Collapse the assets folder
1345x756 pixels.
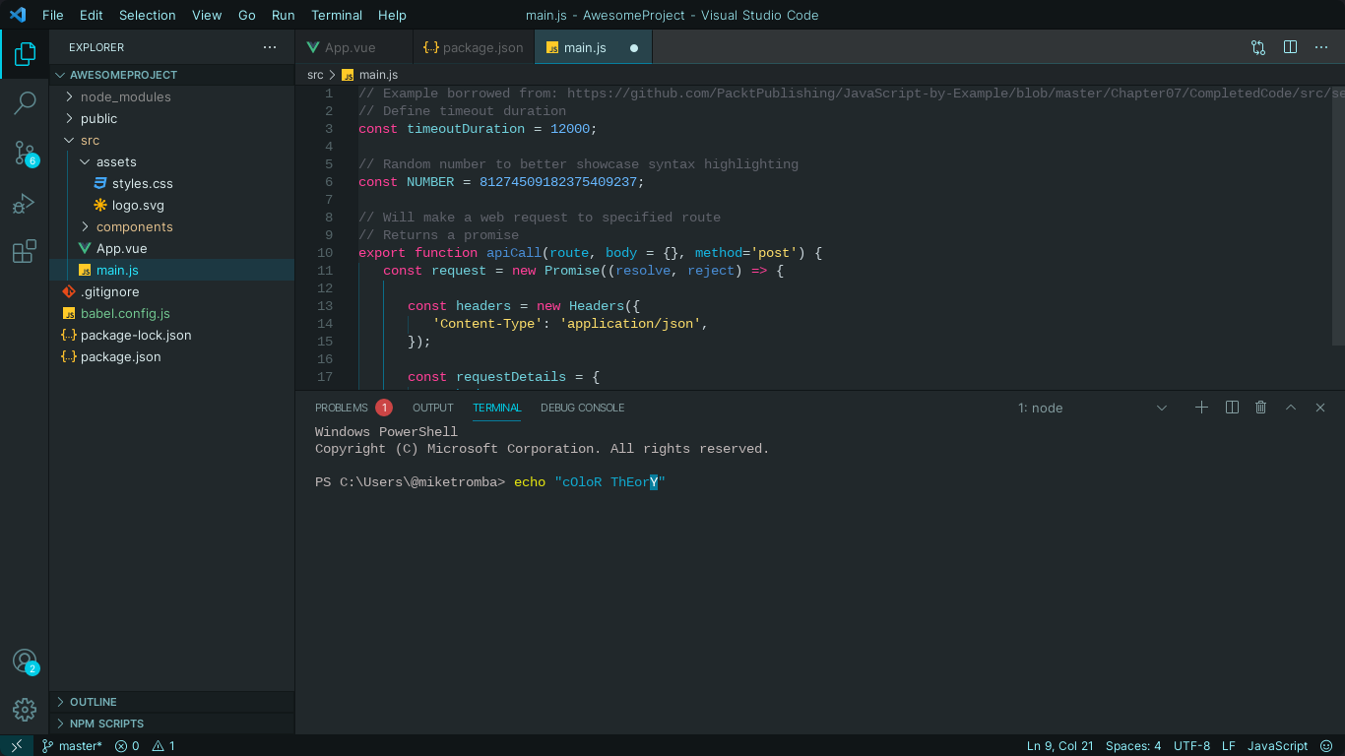coord(116,161)
